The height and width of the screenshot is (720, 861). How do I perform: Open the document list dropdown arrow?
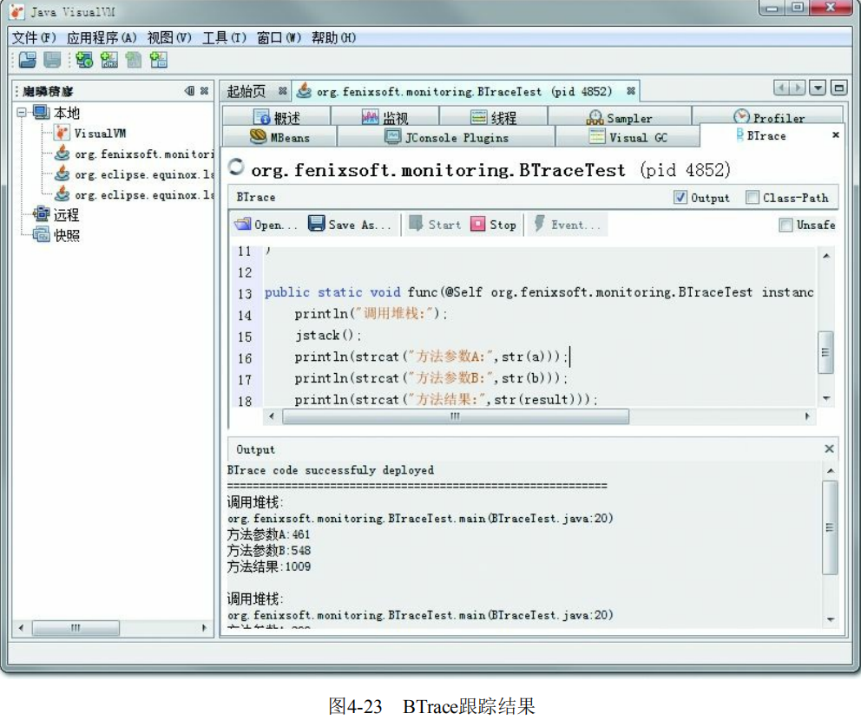coord(818,88)
